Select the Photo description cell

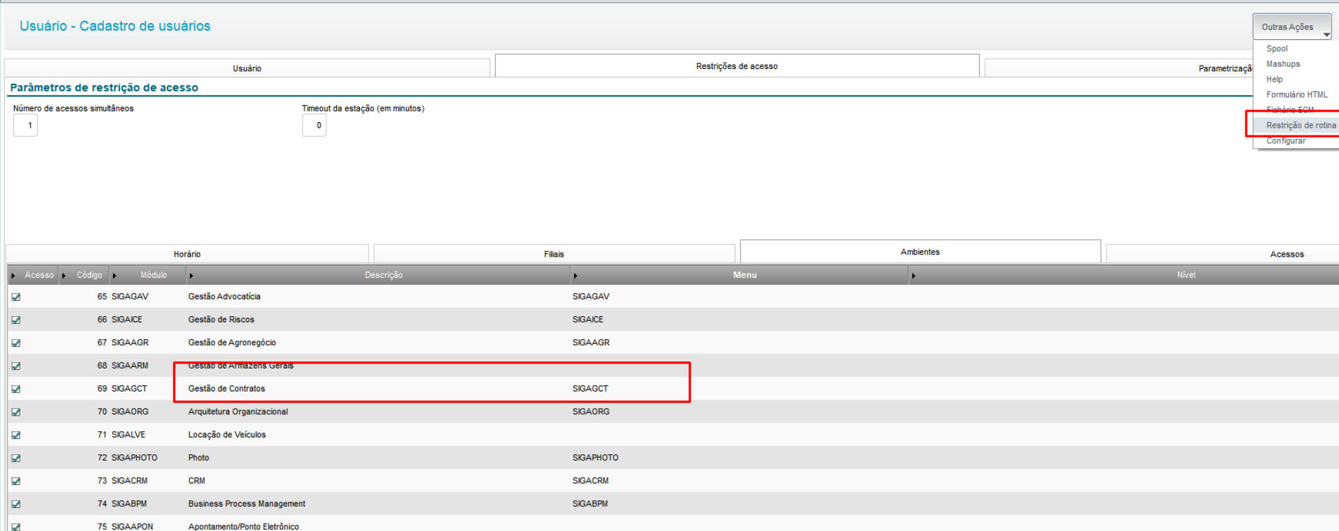click(198, 458)
